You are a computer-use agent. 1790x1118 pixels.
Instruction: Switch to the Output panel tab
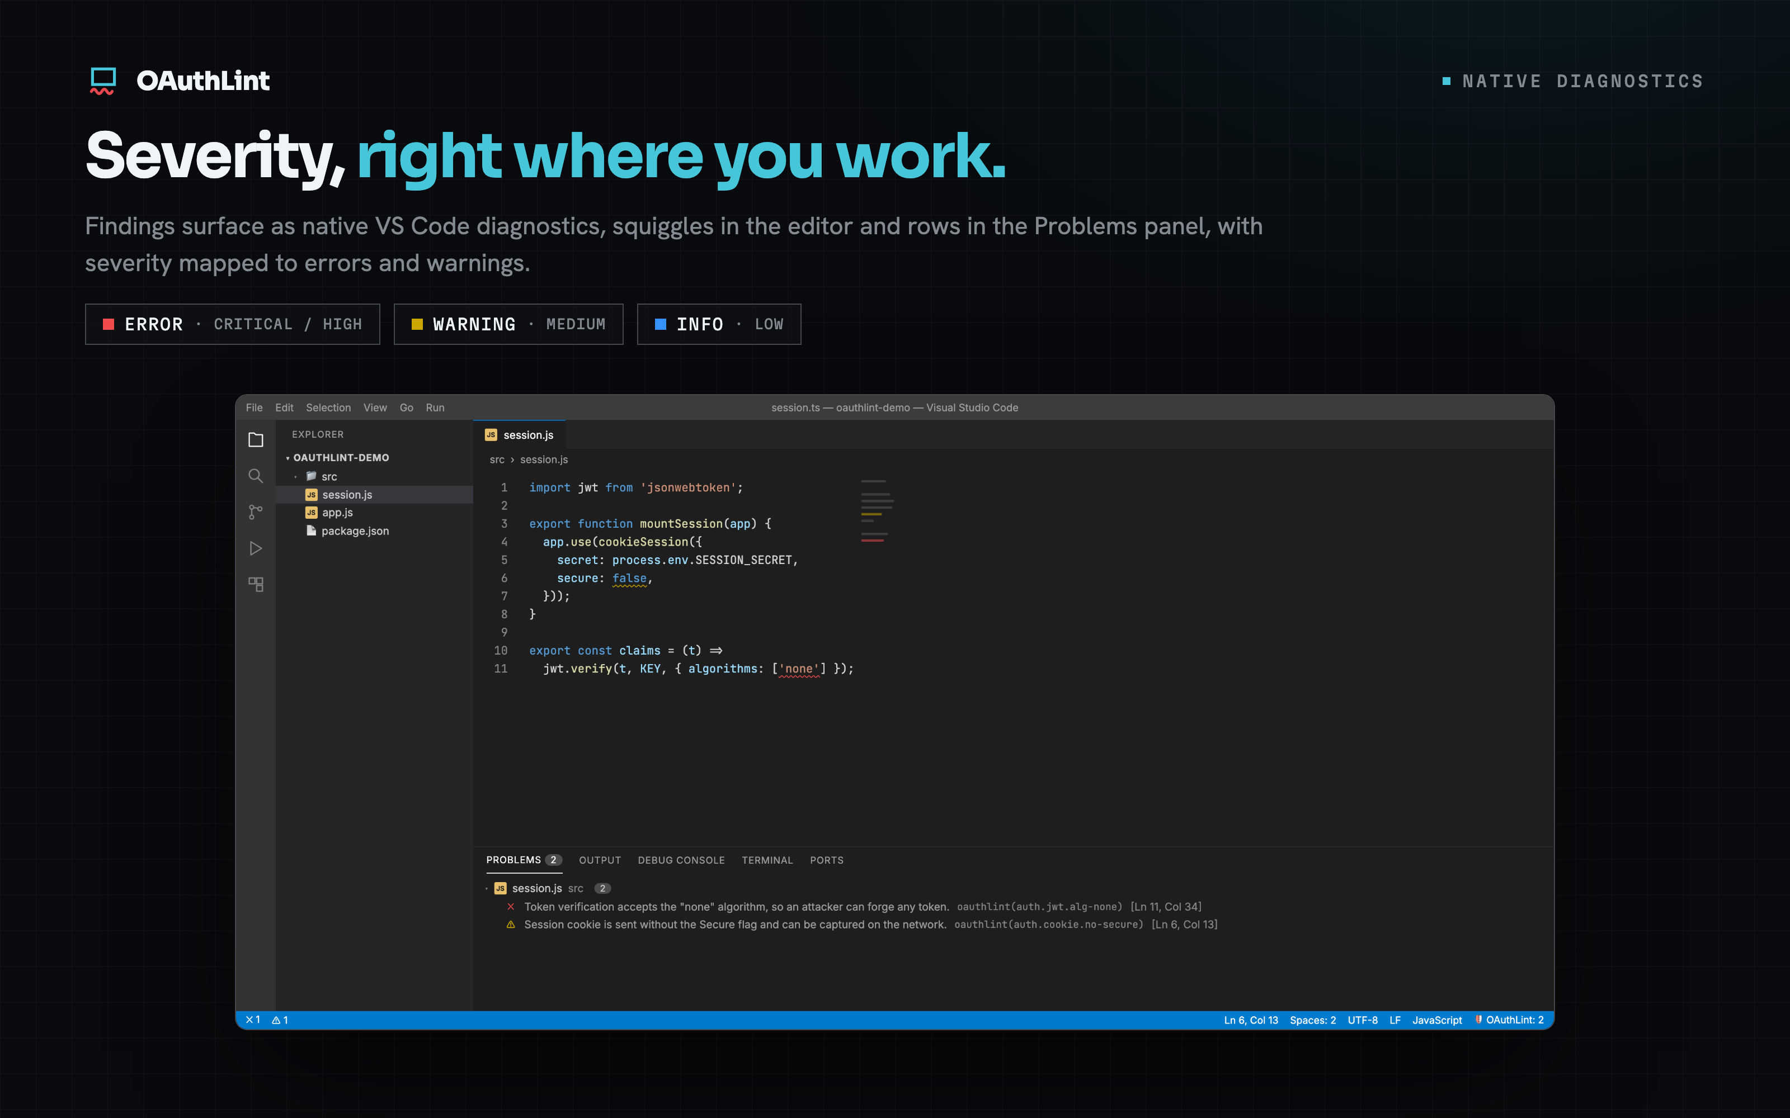(600, 860)
